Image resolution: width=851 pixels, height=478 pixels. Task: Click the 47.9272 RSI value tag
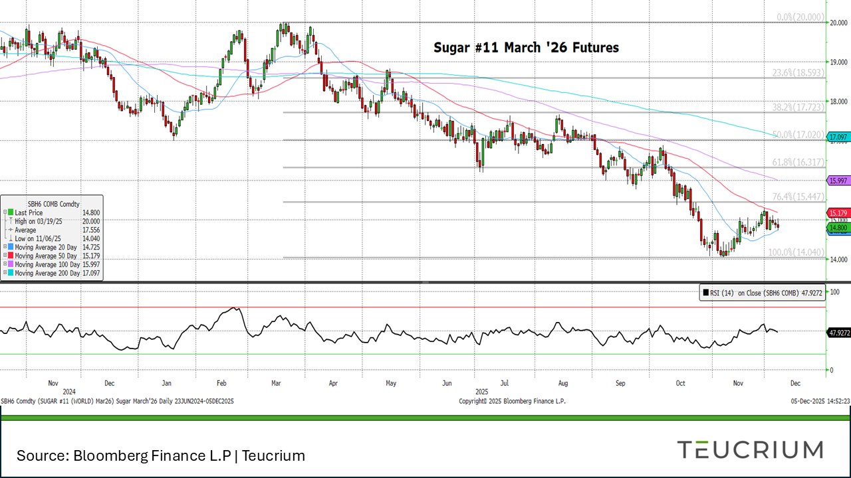[839, 332]
